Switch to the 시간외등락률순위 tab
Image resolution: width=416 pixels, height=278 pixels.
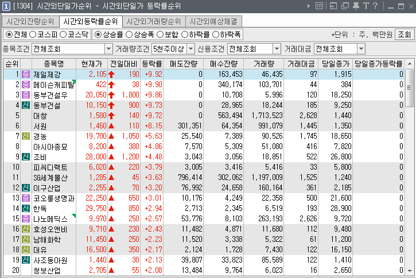pyautogui.click(x=91, y=21)
